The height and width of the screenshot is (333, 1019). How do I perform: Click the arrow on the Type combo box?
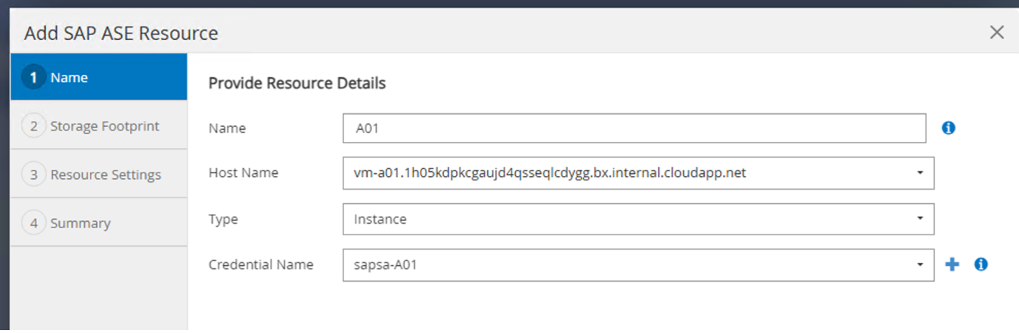click(x=920, y=219)
